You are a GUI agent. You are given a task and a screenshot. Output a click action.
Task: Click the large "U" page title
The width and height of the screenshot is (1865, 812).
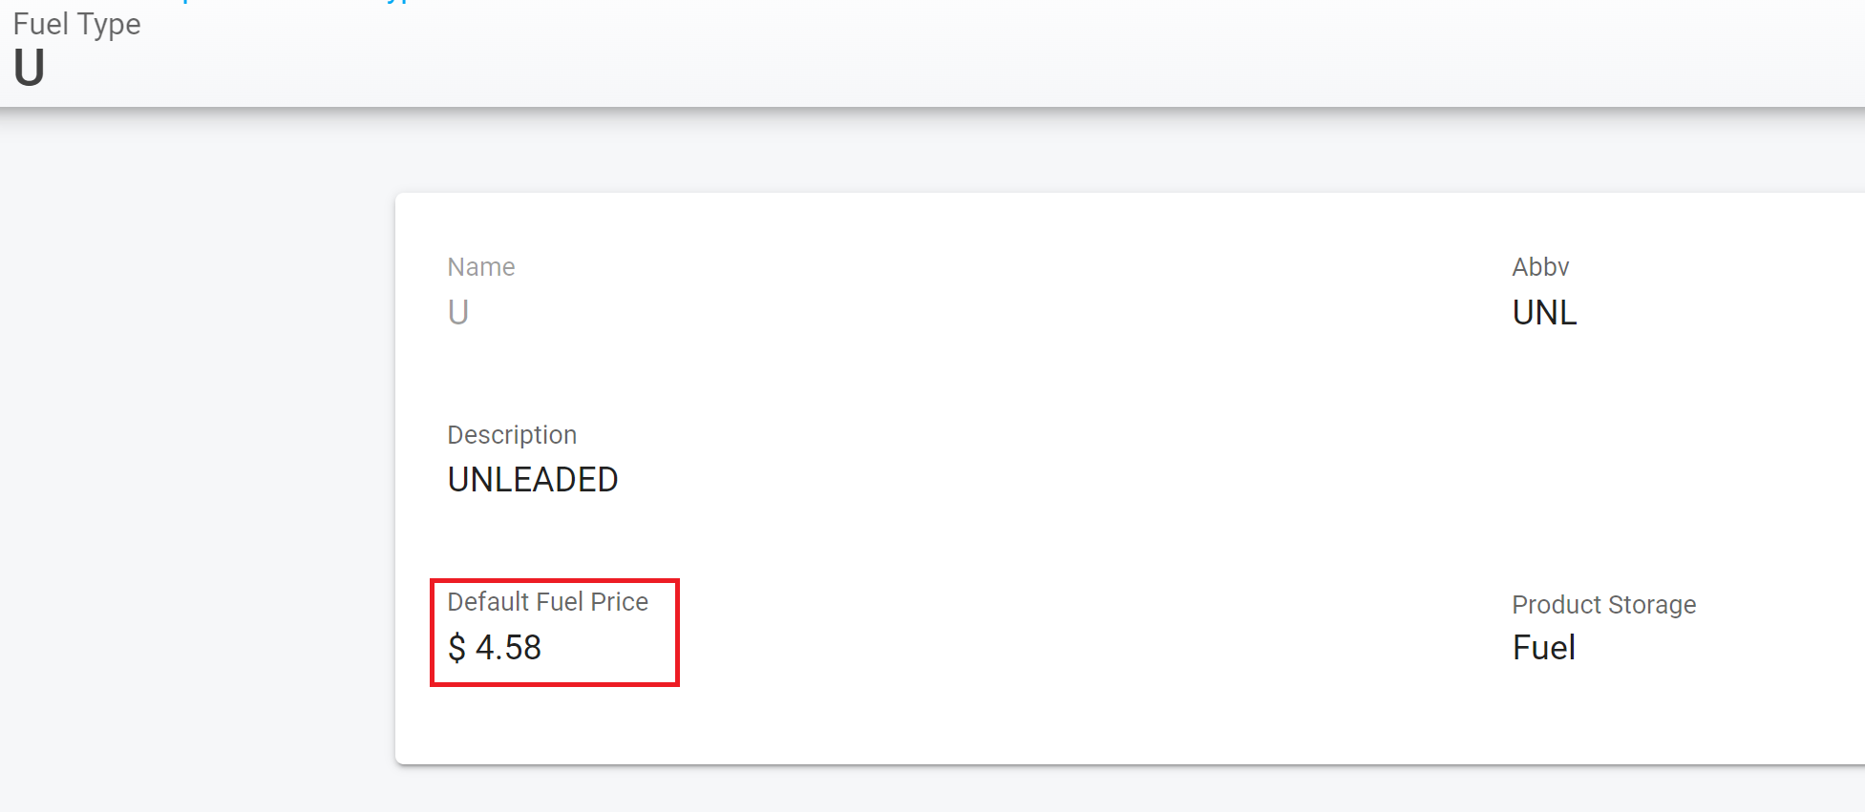point(29,68)
